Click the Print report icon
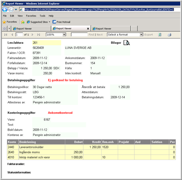This screenshot has height=180, width=182. pos(169,35)
